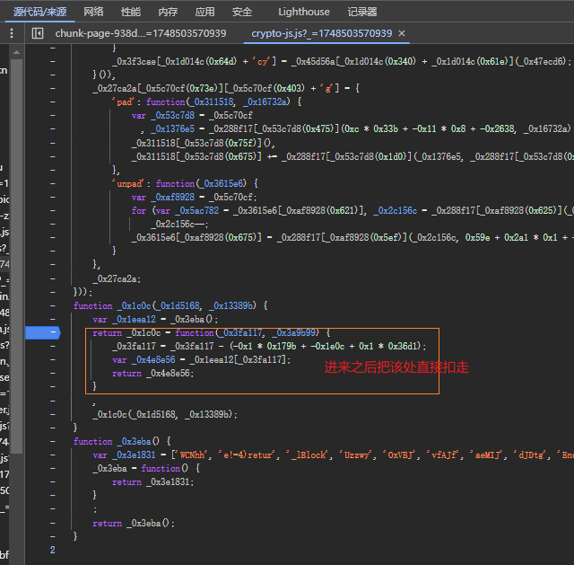Set breakpoint on 'function _0x3eba()' line gutter
The width and height of the screenshot is (574, 565).
click(53, 441)
